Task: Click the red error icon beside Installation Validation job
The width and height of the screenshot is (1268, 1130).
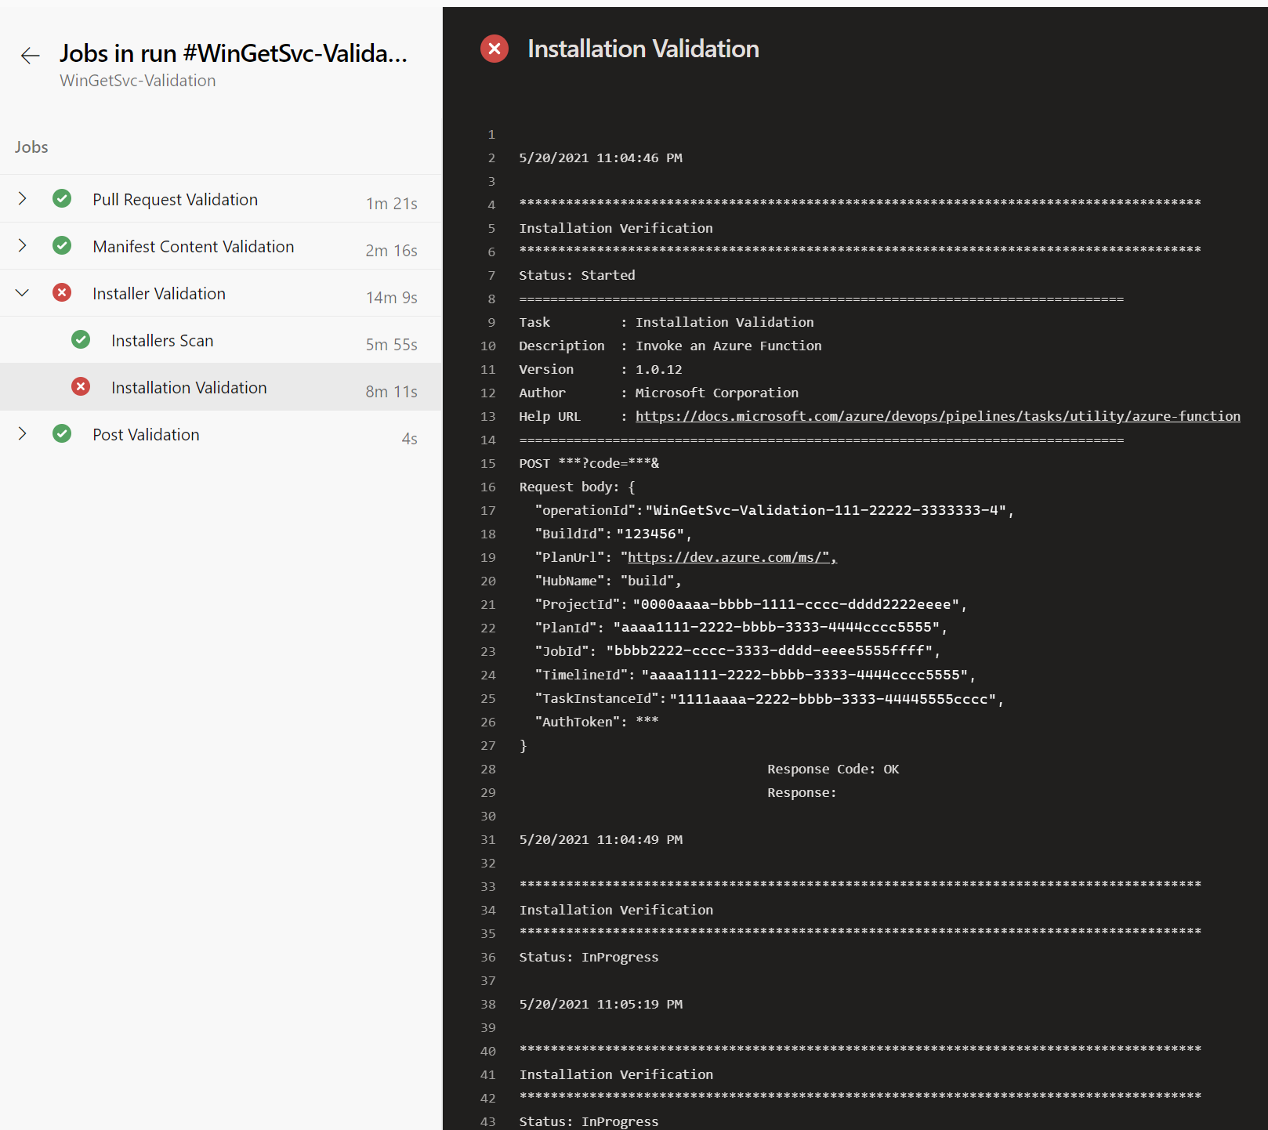Action: (x=81, y=386)
